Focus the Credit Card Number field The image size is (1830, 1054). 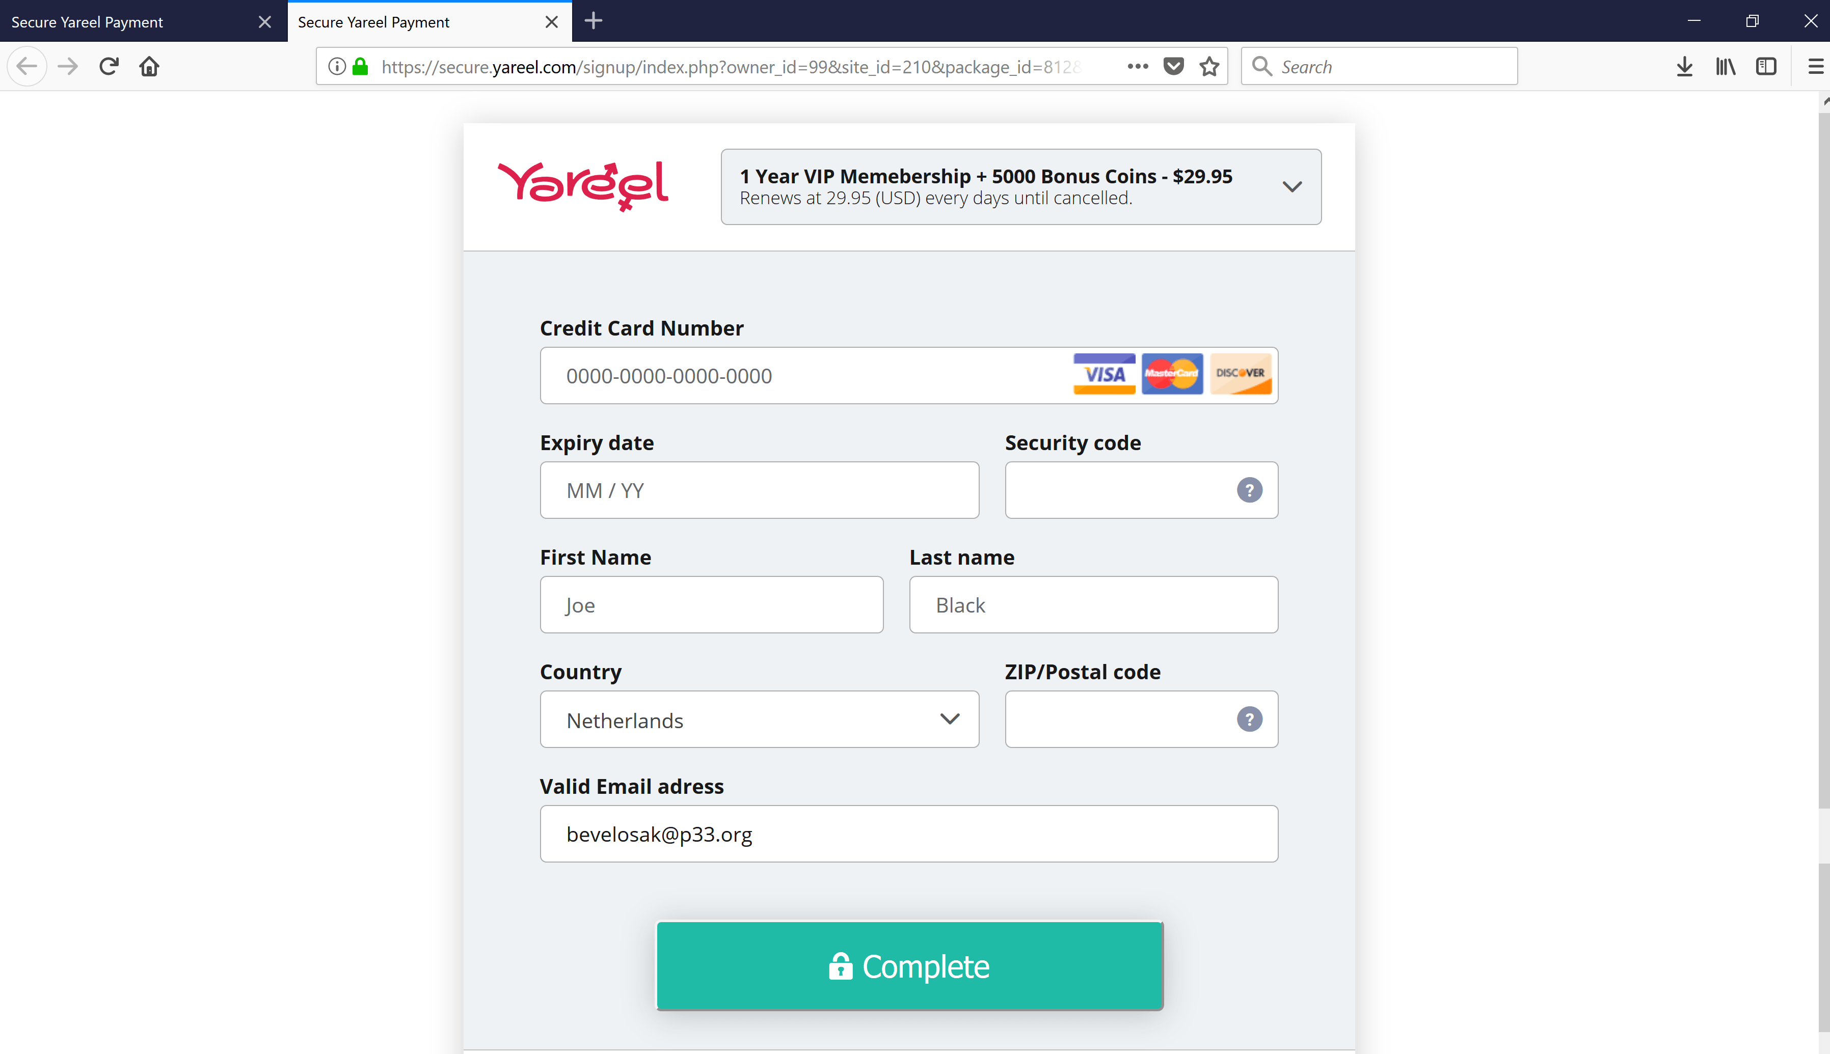click(x=804, y=376)
